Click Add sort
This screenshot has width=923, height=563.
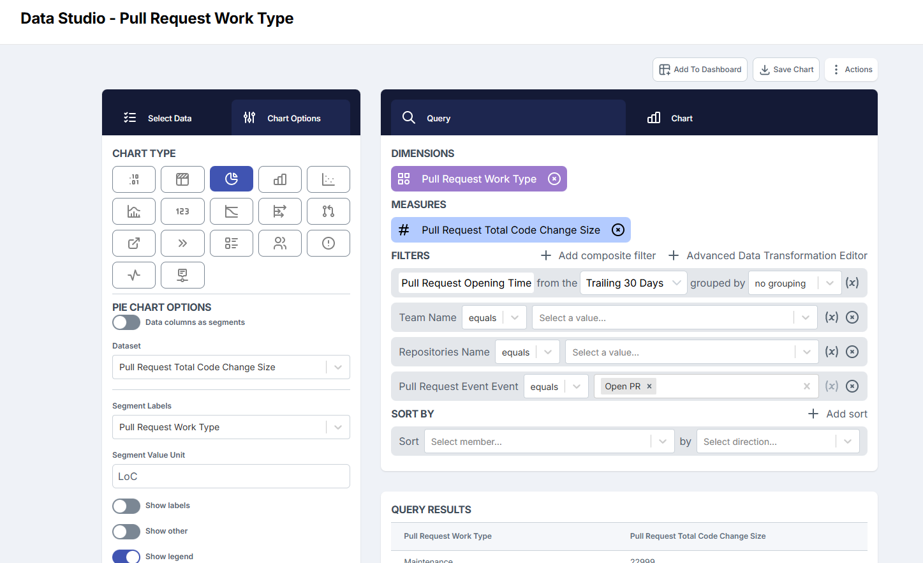tap(838, 414)
